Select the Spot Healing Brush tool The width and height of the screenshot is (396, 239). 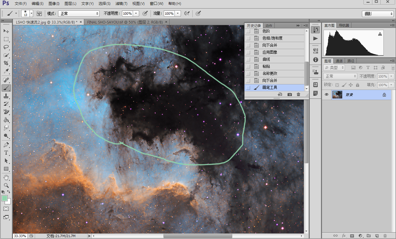click(x=6, y=80)
